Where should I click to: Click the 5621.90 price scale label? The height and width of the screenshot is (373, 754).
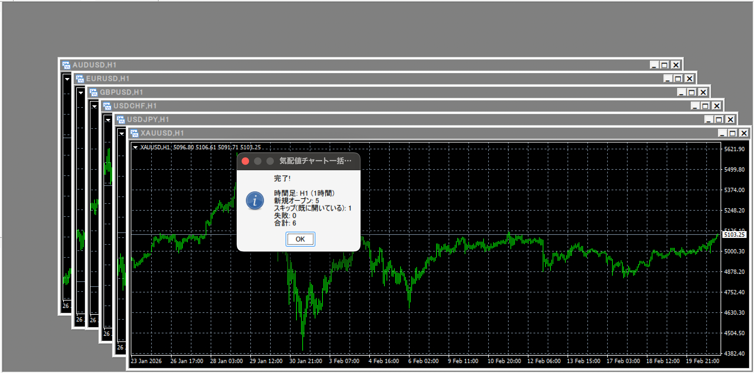(x=734, y=149)
